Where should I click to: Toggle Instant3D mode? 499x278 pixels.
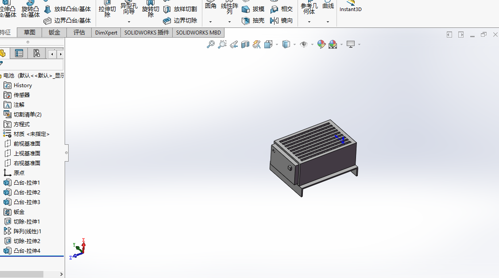click(x=350, y=6)
